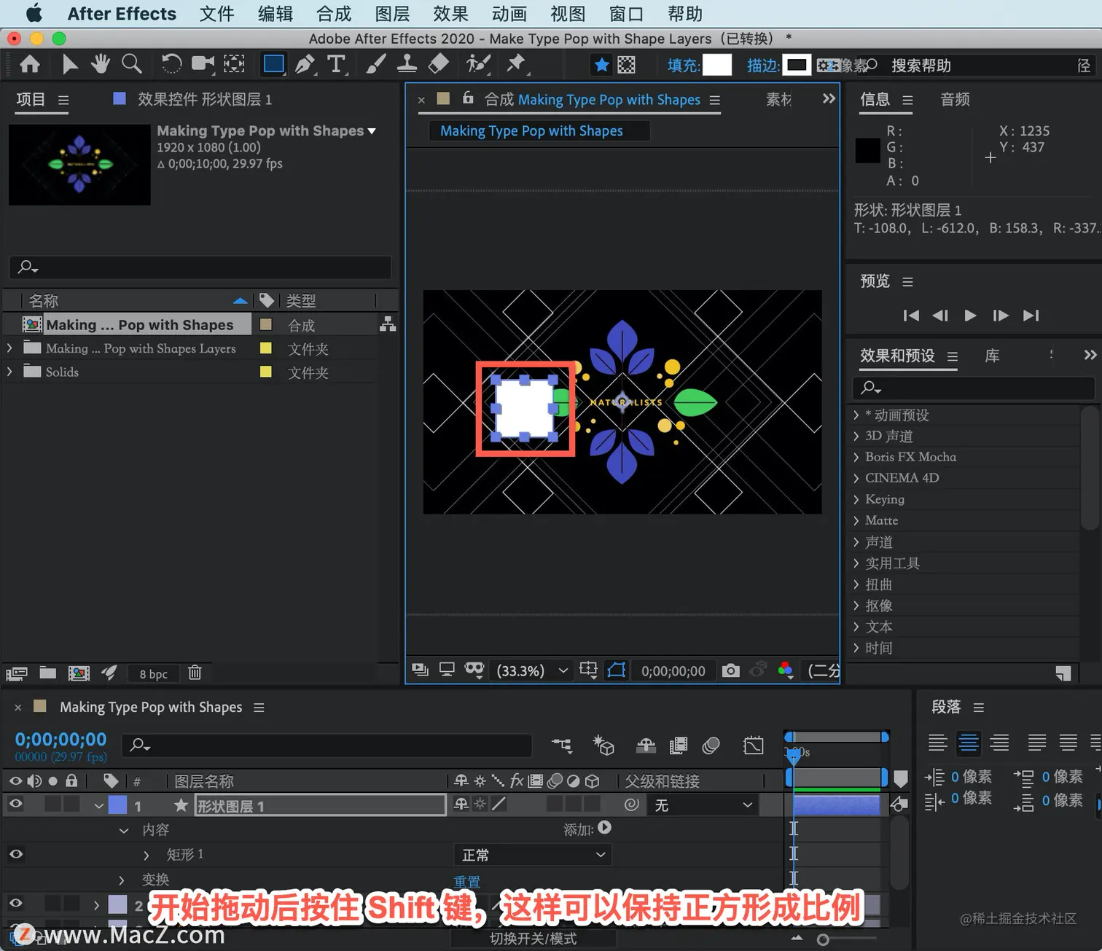Viewport: 1102px width, 951px height.
Task: Select the Zoom magnifier tool
Action: pos(132,65)
